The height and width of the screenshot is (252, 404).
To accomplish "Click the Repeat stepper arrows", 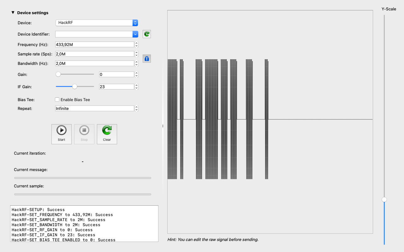I will 136,108.
